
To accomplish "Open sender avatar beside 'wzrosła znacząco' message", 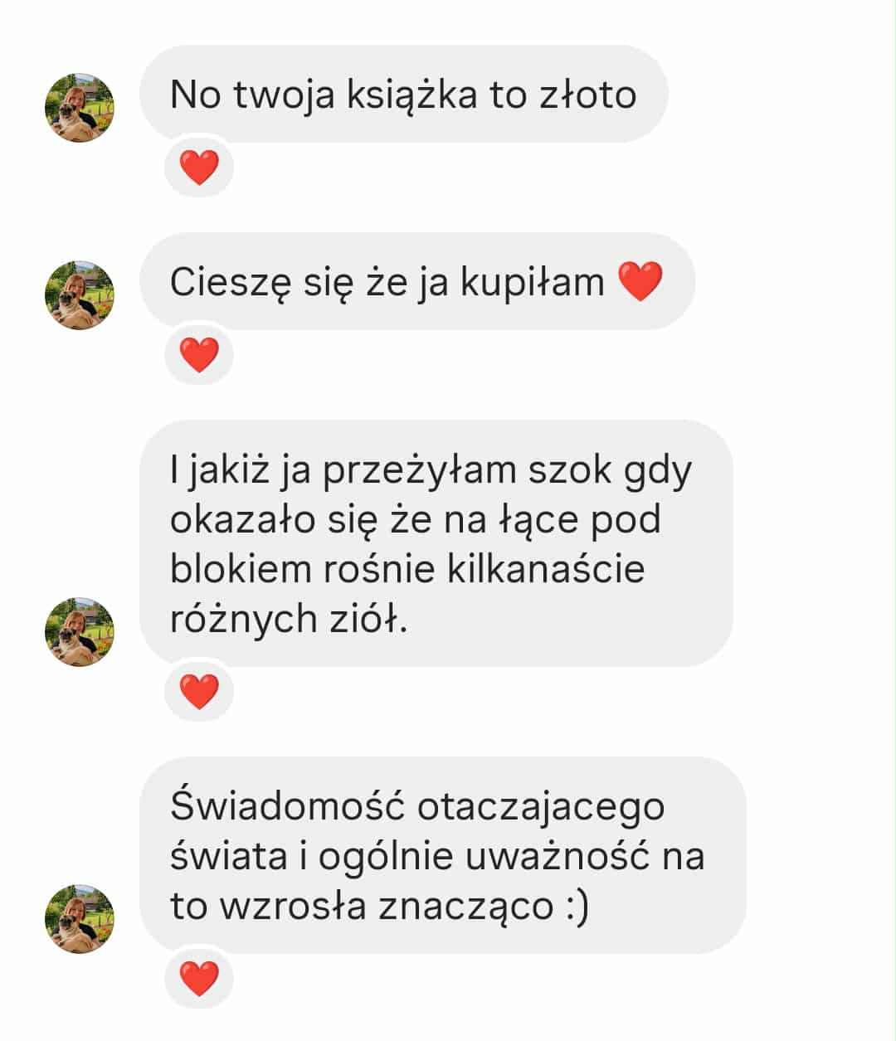I will pos(80,918).
